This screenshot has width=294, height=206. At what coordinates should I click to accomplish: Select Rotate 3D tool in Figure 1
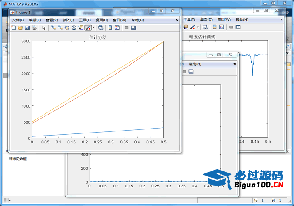[x=74, y=28]
